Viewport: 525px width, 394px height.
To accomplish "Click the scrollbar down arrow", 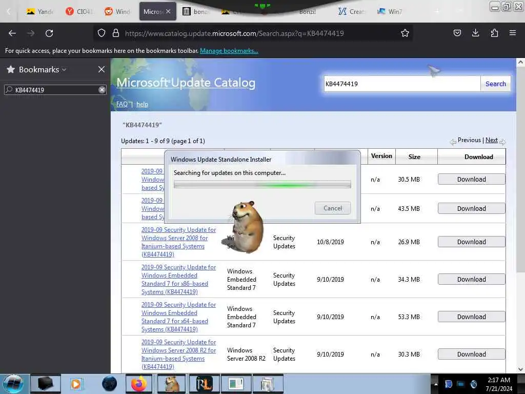I will [520, 369].
